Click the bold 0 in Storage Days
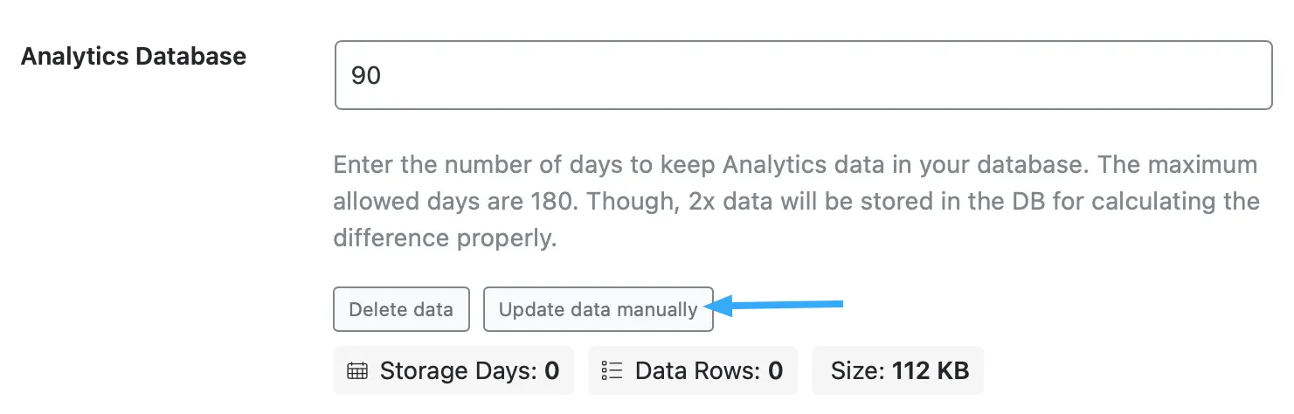Viewport: 1294px width, 414px height. coord(552,371)
